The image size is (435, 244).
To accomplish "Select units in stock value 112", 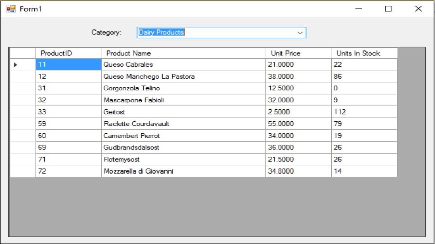I will point(364,112).
